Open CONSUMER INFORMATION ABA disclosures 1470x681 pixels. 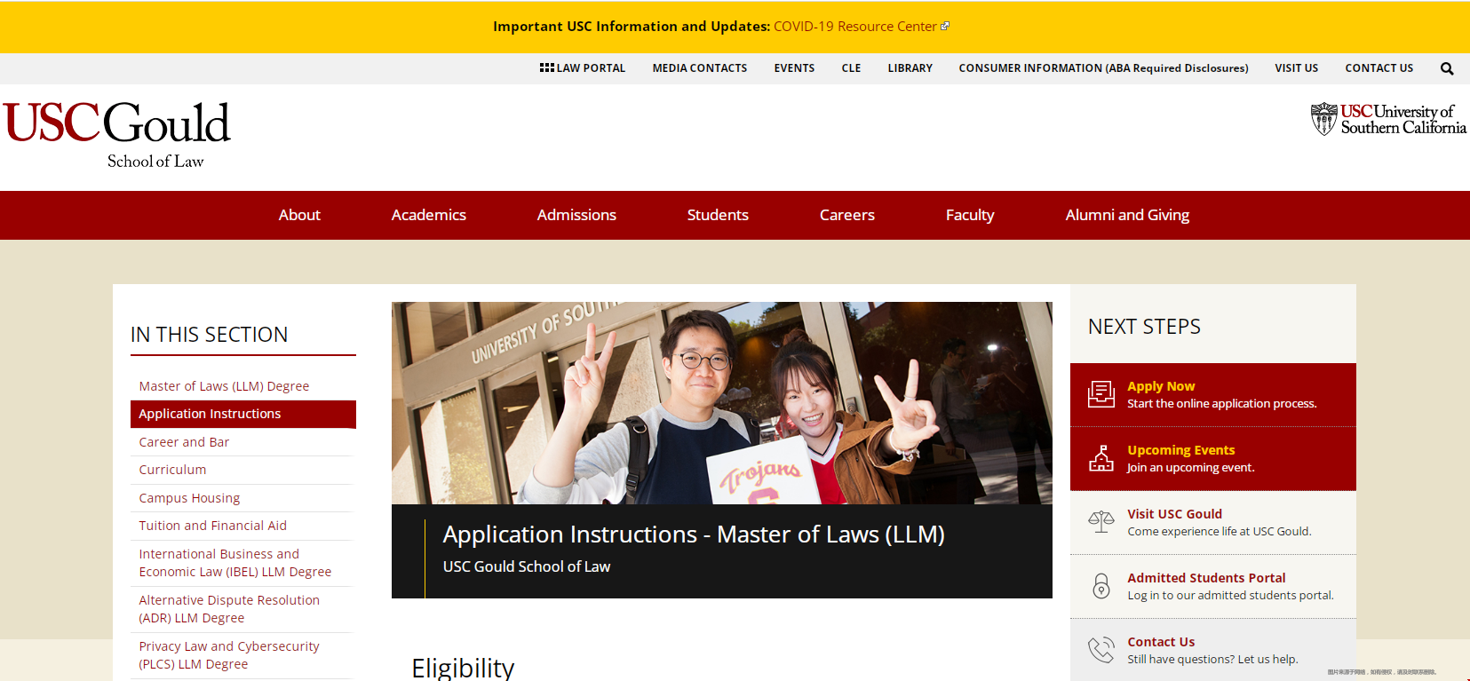[x=1103, y=68]
